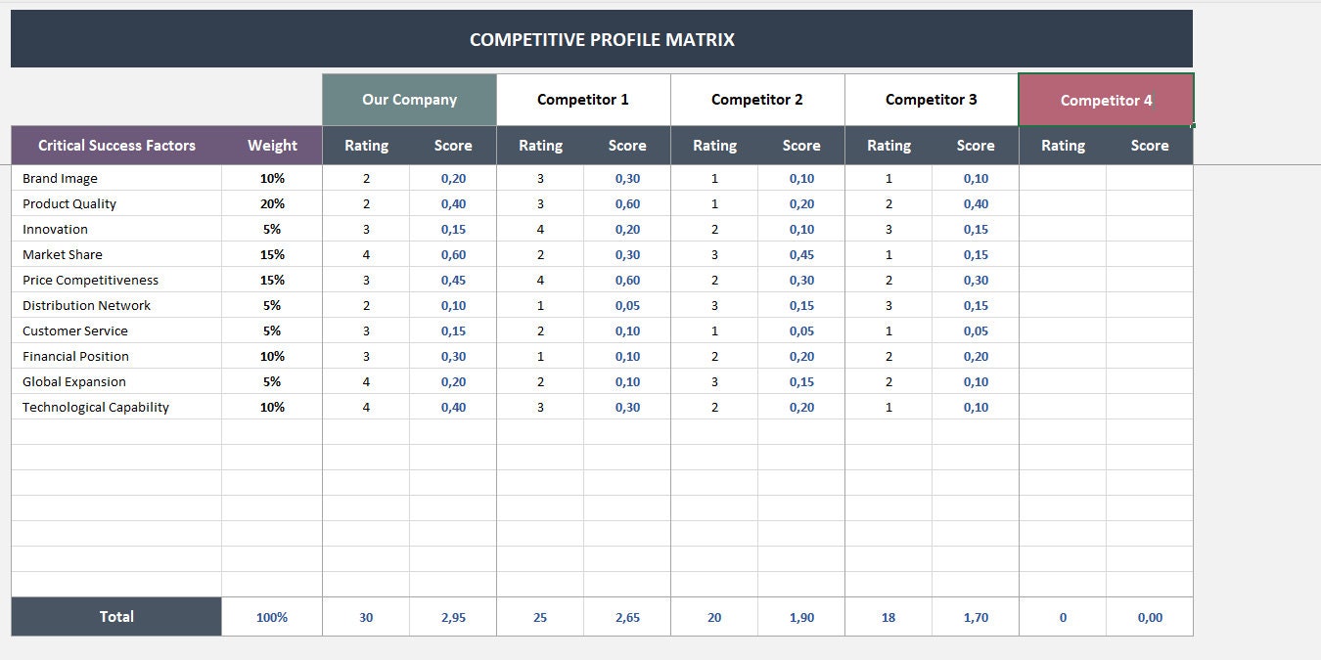
Task: Select Price Competitiveness row label
Action: (x=90, y=280)
